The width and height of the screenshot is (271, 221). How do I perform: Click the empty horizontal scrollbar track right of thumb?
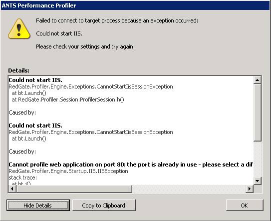click(x=189, y=188)
